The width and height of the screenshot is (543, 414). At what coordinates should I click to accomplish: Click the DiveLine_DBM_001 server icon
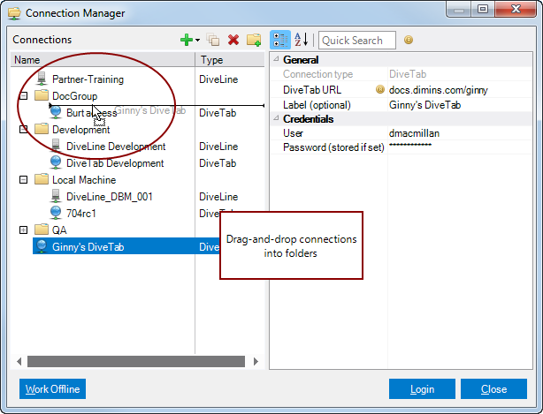pos(56,196)
